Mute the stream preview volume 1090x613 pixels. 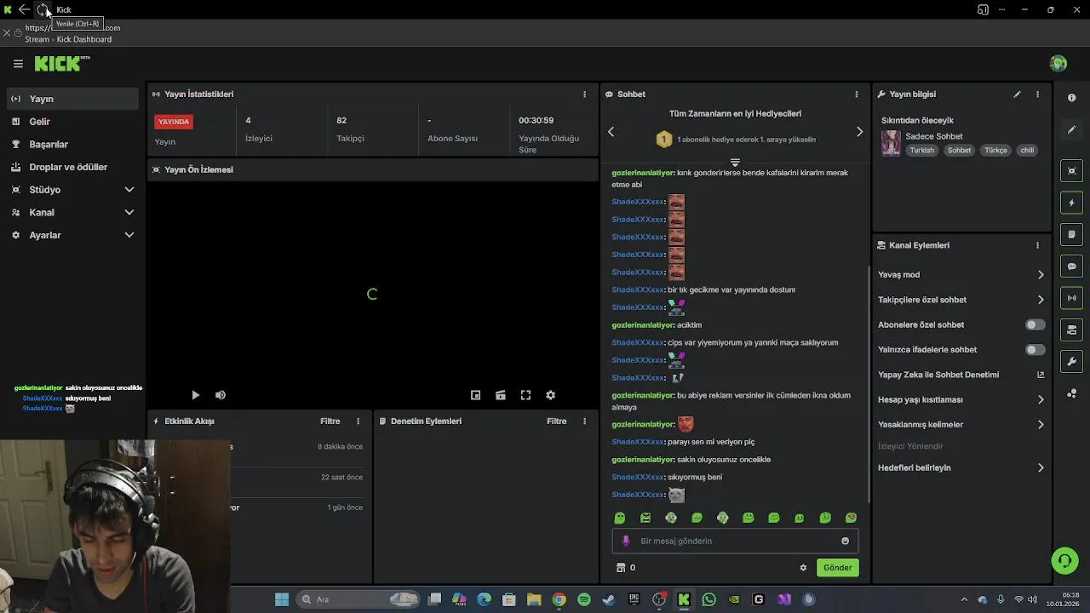point(221,395)
